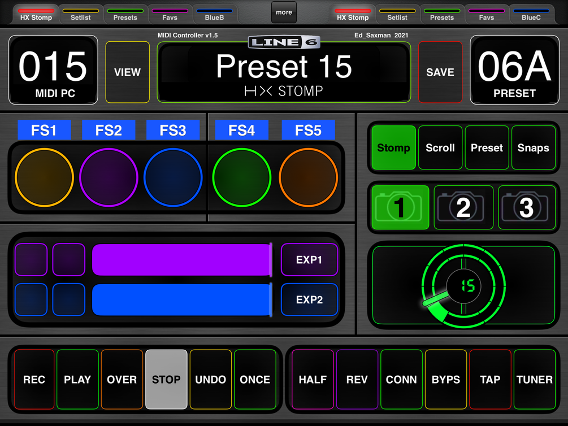Set the blue EXP2 slider bar
This screenshot has width=568, height=426.
[182, 299]
